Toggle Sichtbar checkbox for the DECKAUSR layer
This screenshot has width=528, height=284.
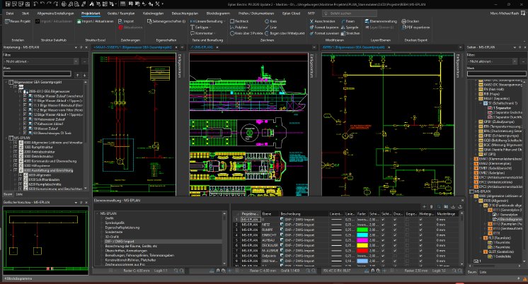383,245
